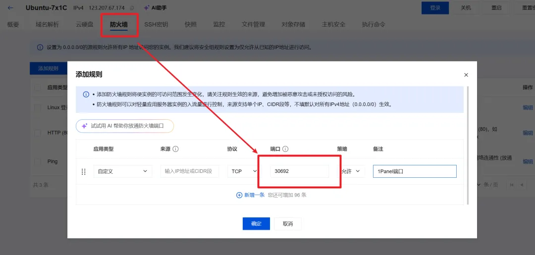Click the 端口 field containing 30692
Screen dimensions: 535x255
(x=300, y=171)
